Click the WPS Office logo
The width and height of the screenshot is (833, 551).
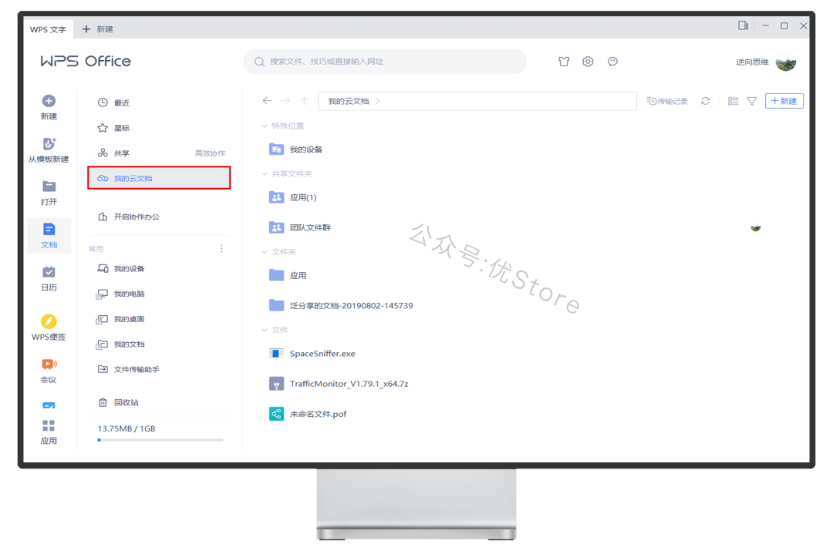(86, 61)
